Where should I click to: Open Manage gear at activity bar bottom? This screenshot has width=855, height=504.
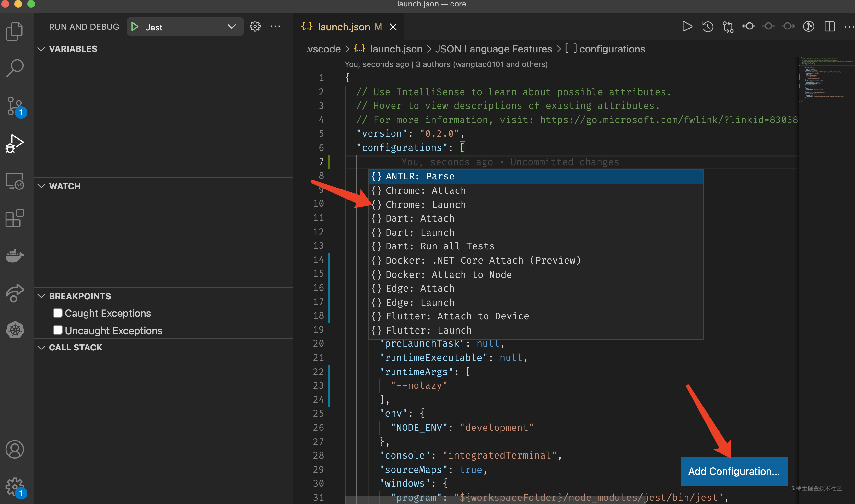point(16,488)
